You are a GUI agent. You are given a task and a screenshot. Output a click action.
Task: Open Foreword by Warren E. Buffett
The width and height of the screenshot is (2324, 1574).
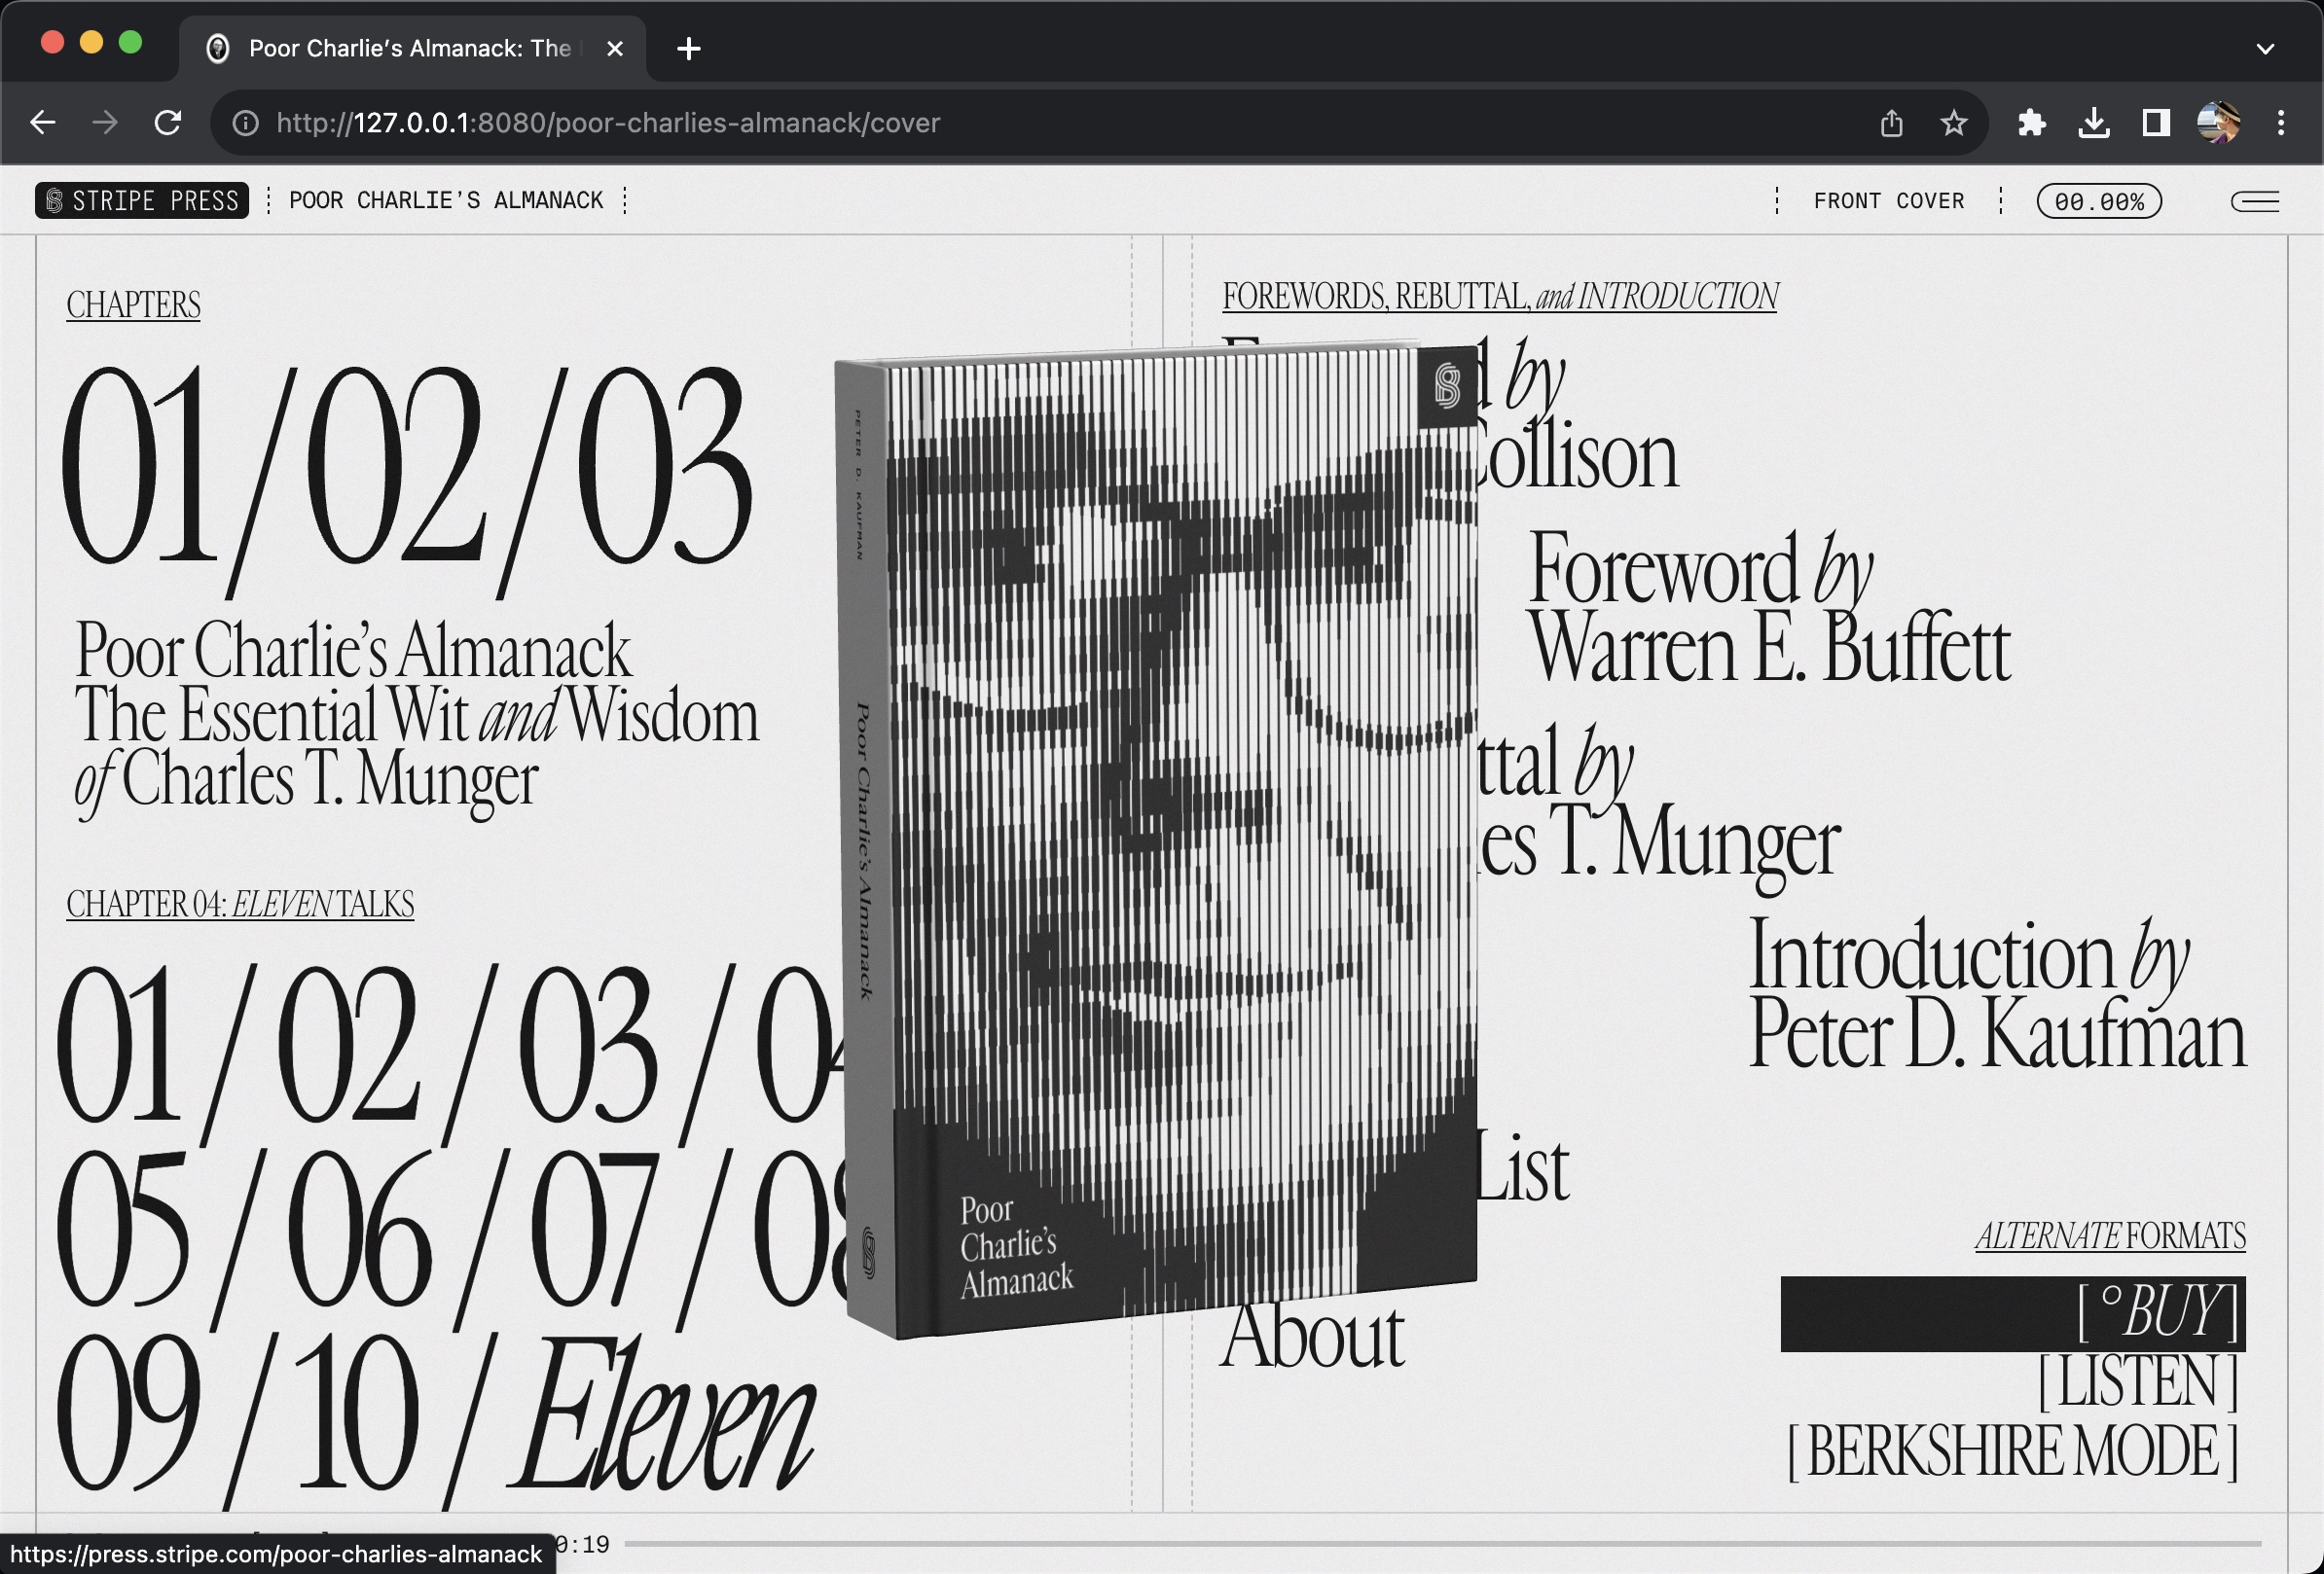click(1768, 610)
